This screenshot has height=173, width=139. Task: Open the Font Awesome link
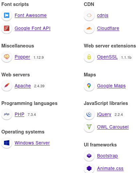point(31,15)
